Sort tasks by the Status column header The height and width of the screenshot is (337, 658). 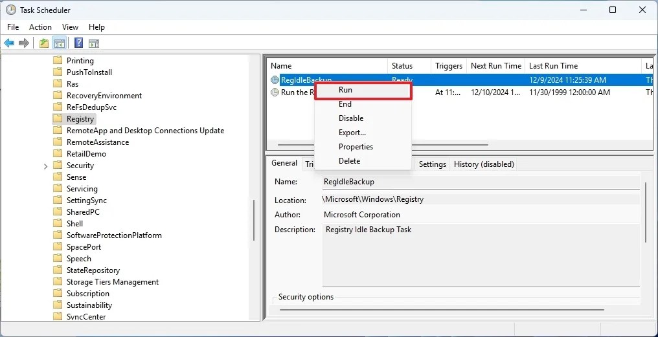click(x=409, y=66)
